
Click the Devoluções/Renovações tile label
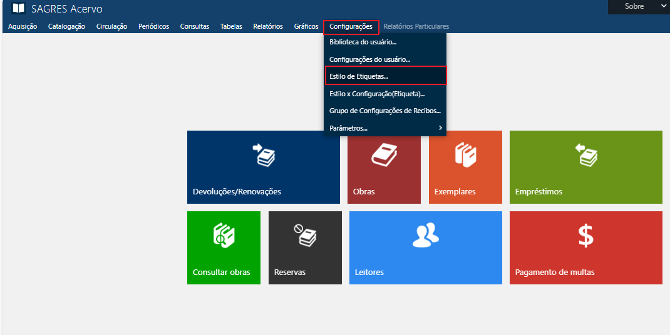coord(237,192)
